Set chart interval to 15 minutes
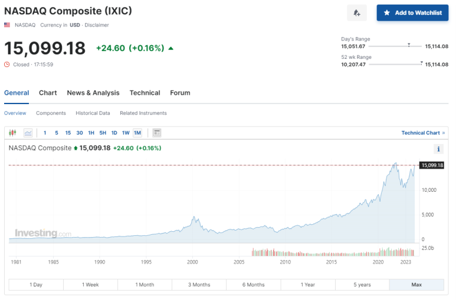This screenshot has width=456, height=300. click(68, 133)
